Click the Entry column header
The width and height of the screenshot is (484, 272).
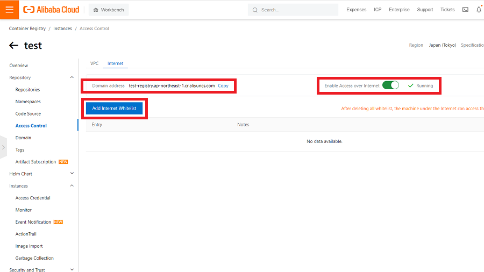pyautogui.click(x=97, y=125)
